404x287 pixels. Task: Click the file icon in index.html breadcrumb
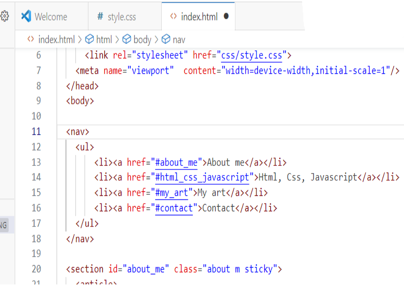point(31,39)
